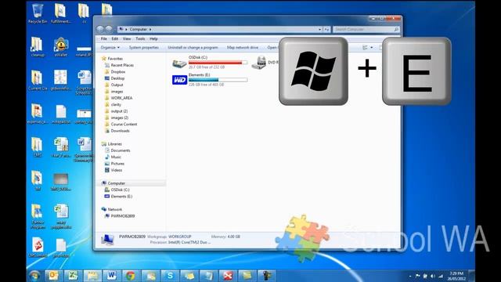Open the WORK_AREA favorite folder
The height and width of the screenshot is (282, 501).
[121, 98]
